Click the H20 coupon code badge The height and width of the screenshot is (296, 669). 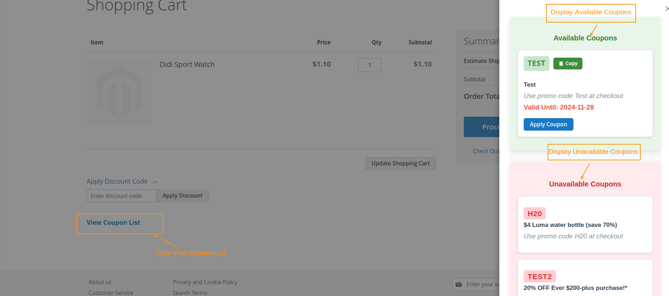[534, 213]
